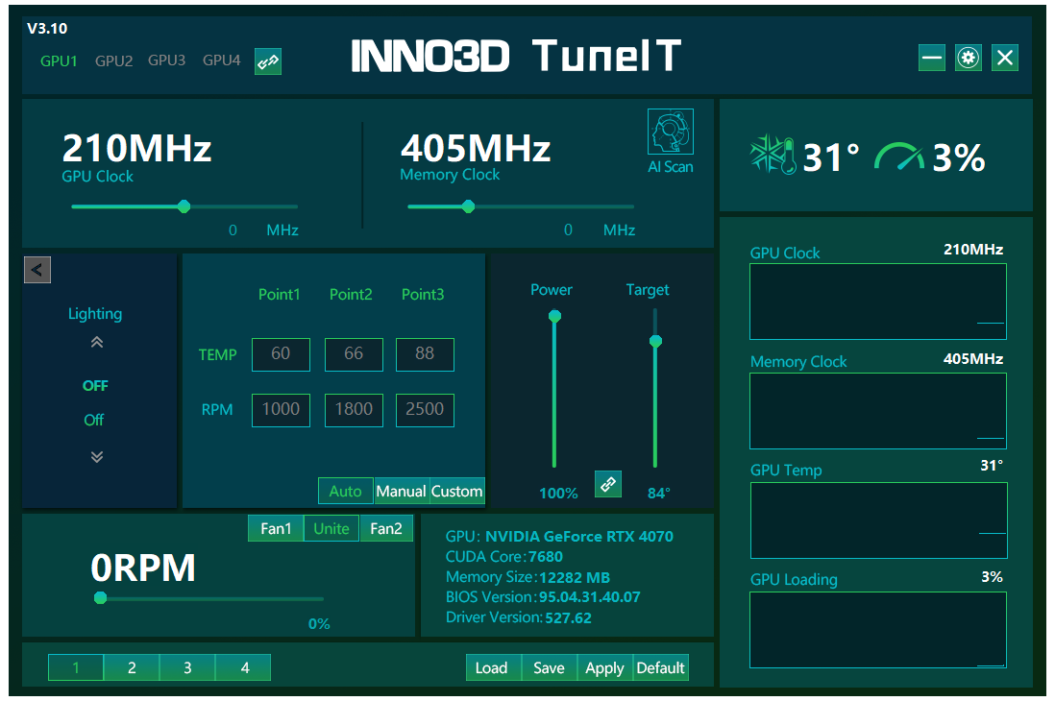Collapse the Lighting side panel
Viewport: 1055px width, 701px height.
pyautogui.click(x=37, y=270)
